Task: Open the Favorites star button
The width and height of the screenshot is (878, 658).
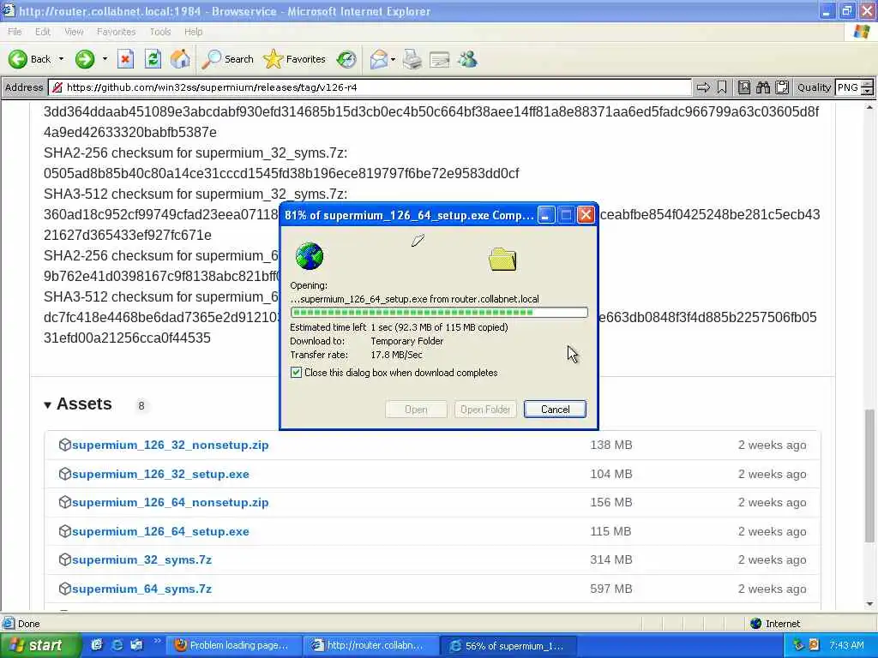Action: (x=294, y=59)
